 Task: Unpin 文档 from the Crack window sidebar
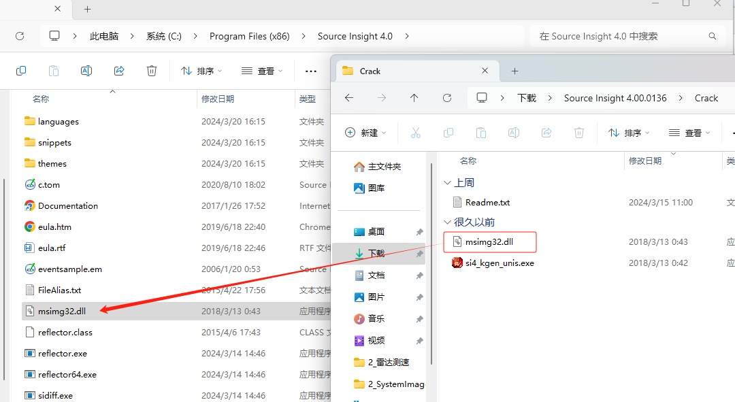point(419,275)
